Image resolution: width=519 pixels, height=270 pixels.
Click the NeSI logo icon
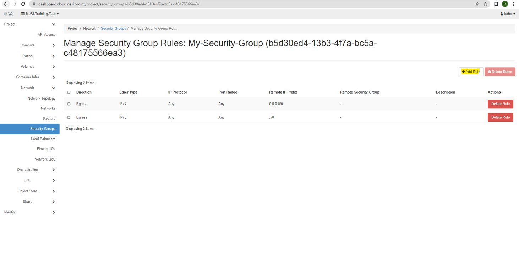(x=9, y=14)
